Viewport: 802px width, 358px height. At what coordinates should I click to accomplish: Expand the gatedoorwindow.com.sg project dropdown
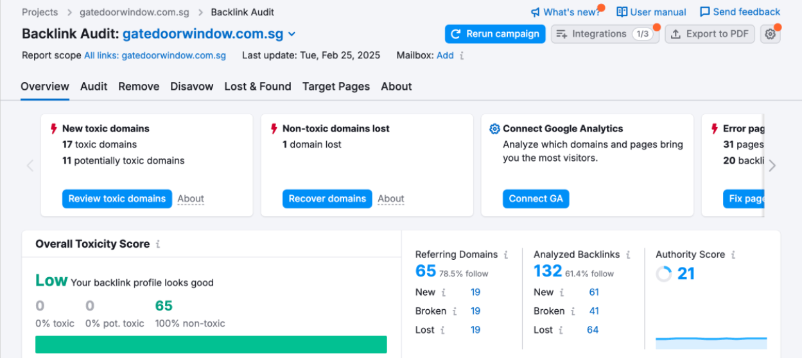tap(292, 34)
